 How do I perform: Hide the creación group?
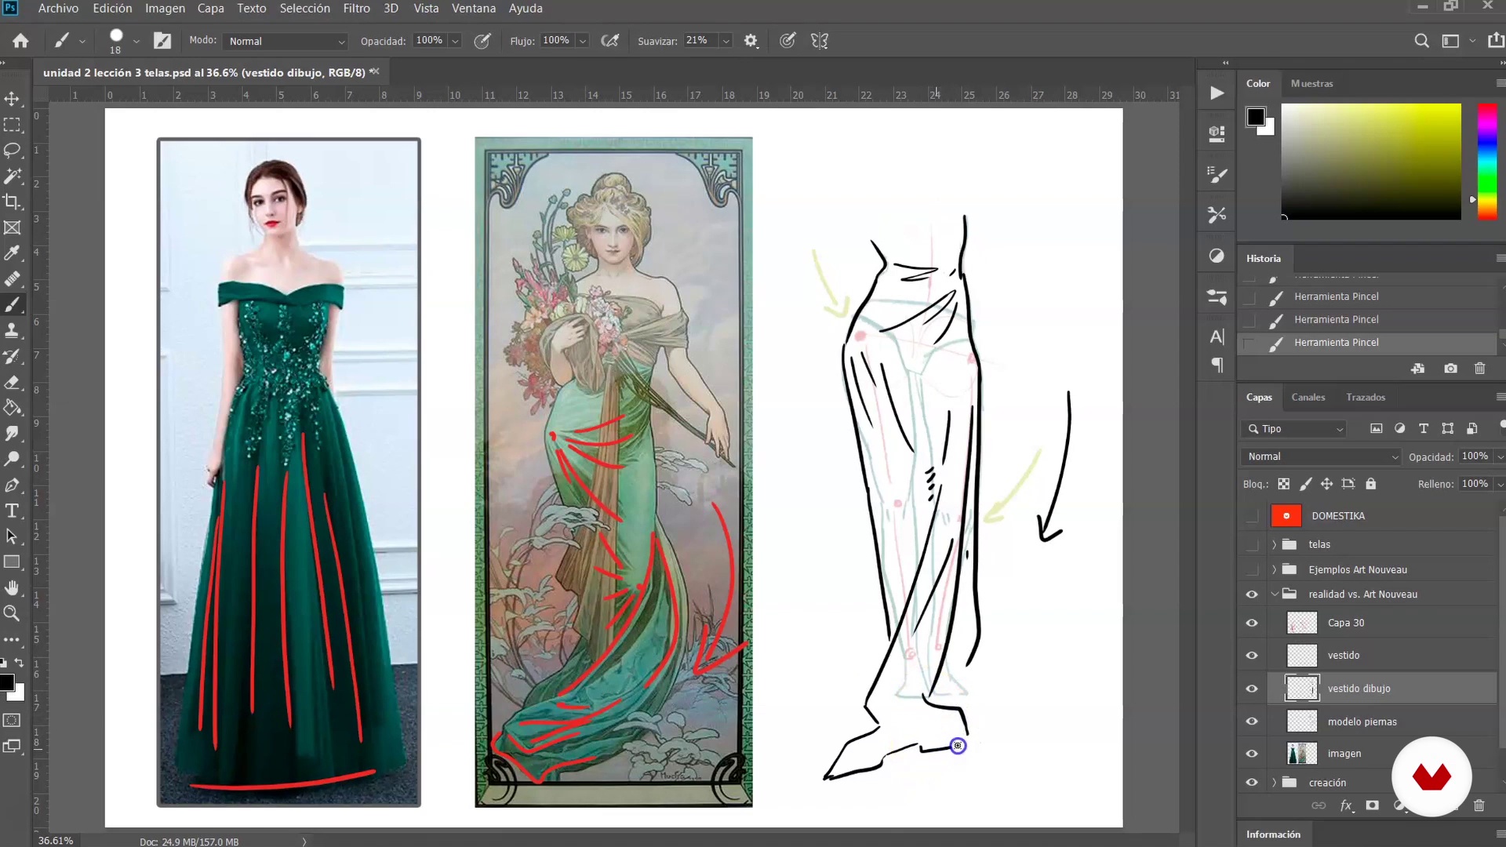pos(1252,783)
